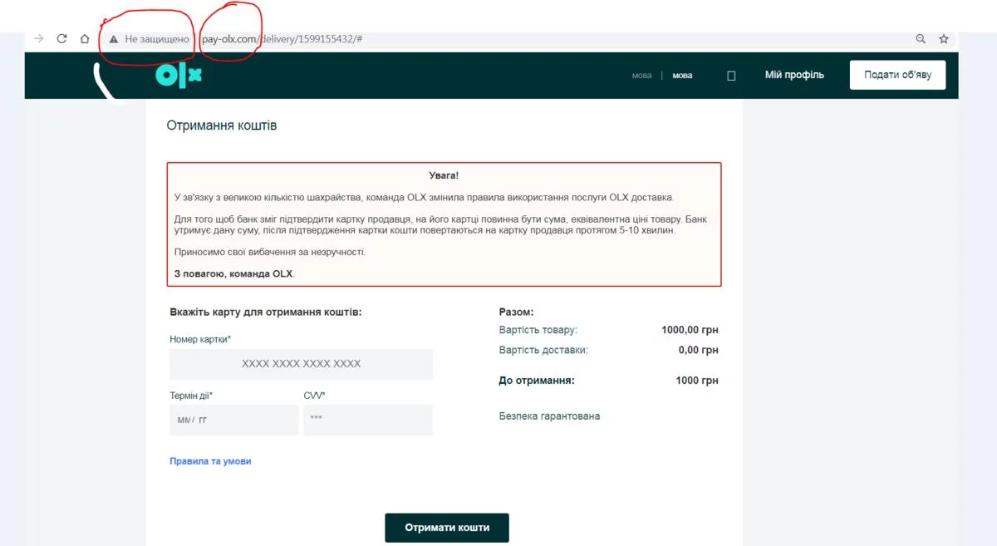Click the CVV input field
The height and width of the screenshot is (546, 997).
tap(367, 420)
